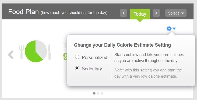Click the Sedentary label text
The image size is (197, 100).
coord(92,69)
